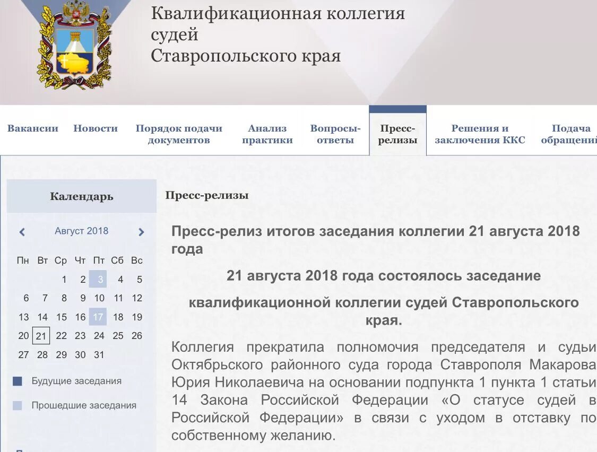This screenshot has width=597, height=452.
Task: Click the Пн weekday header
Action: coord(23,260)
